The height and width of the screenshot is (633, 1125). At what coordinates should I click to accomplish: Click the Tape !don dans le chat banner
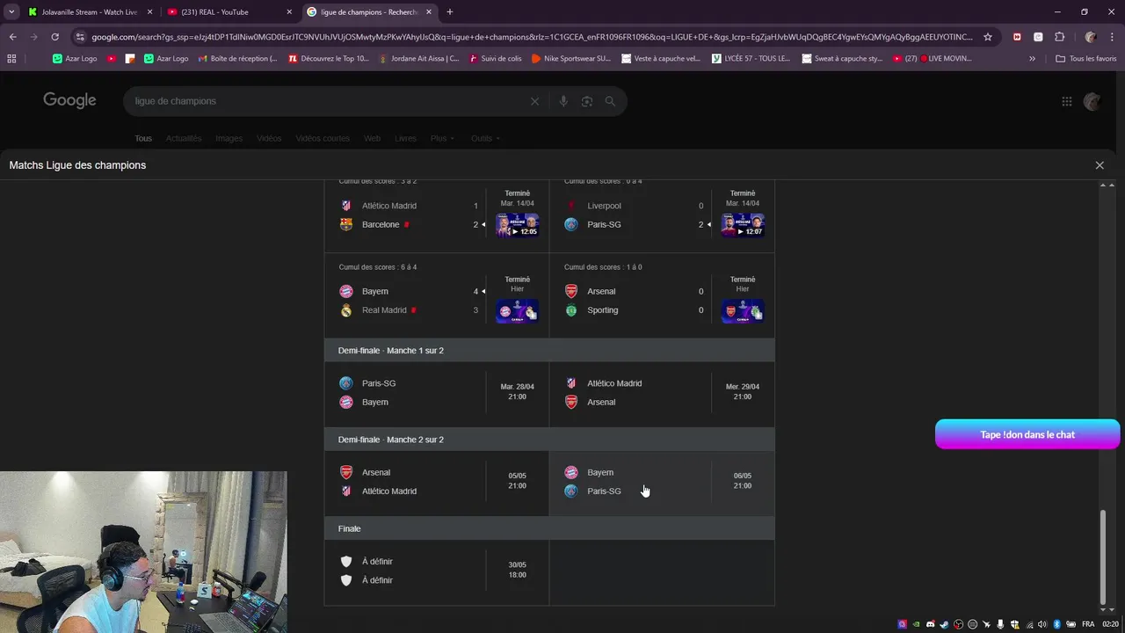[1027, 434]
